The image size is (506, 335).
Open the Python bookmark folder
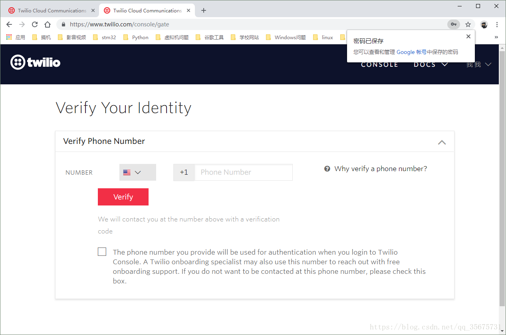point(136,37)
